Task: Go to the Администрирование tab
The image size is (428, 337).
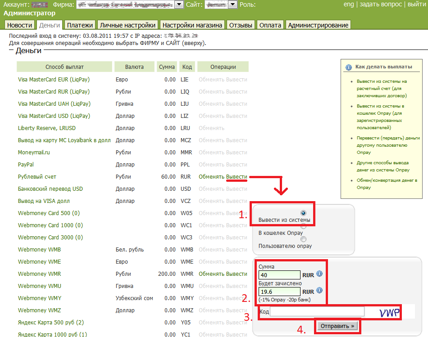Action: click(x=318, y=25)
